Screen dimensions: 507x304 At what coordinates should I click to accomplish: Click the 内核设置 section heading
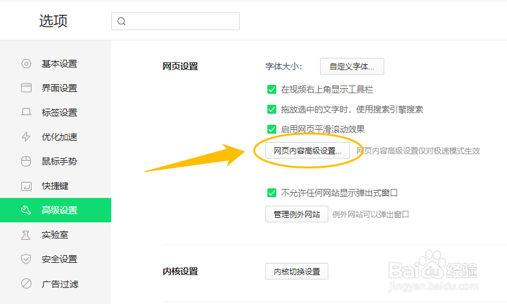click(x=180, y=271)
